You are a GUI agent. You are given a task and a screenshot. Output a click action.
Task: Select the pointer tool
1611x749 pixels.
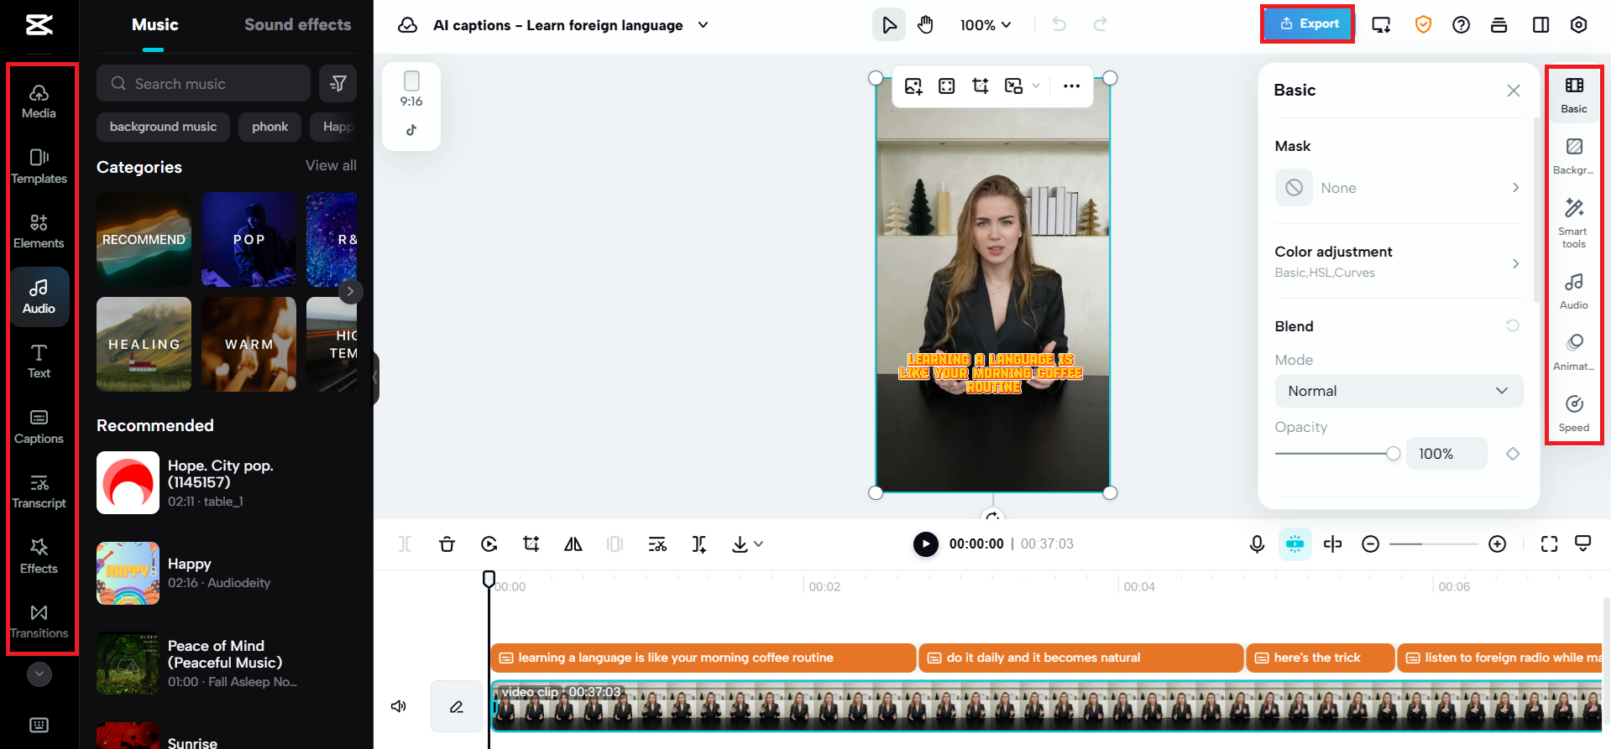pyautogui.click(x=889, y=25)
